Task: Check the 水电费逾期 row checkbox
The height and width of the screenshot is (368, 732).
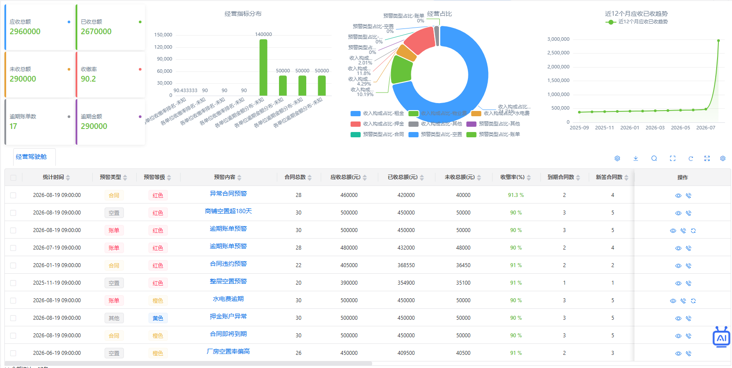Action: pos(13,300)
